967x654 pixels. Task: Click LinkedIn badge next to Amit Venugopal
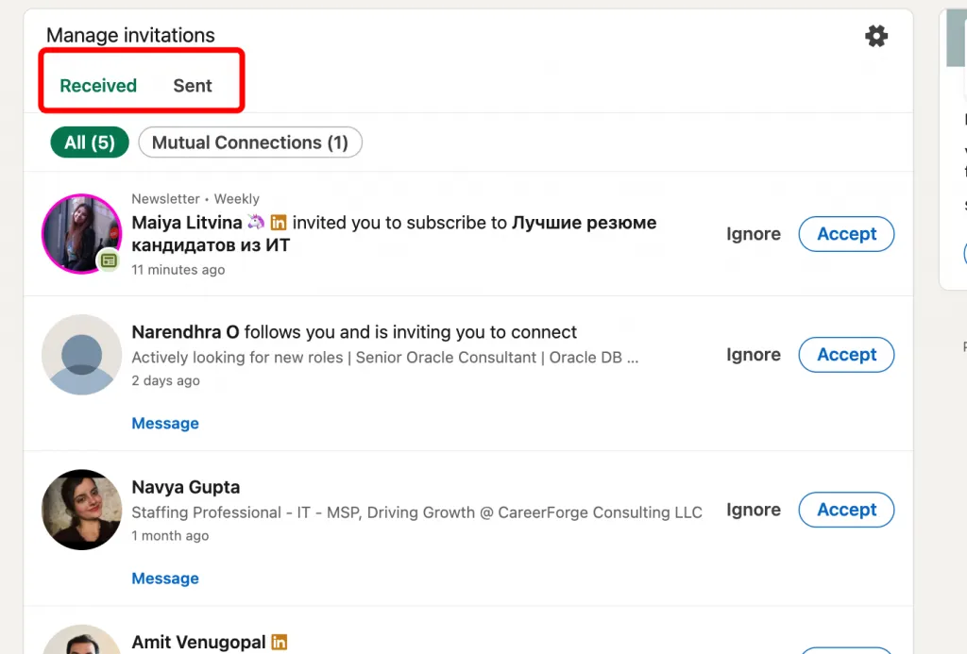click(279, 643)
